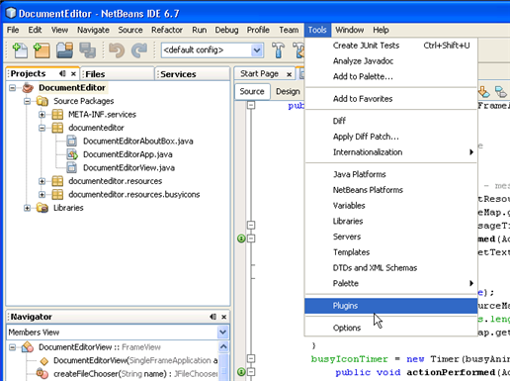Click the Open Project toolbar icon
Viewport: 510px width, 381px height.
(x=64, y=50)
